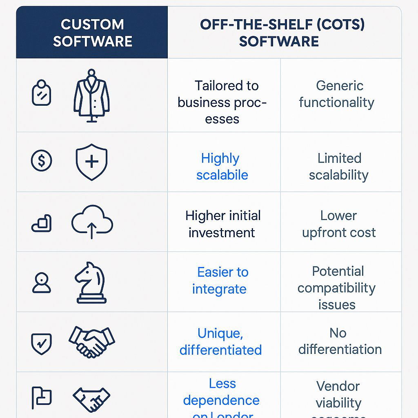Click the 'Potential compatibility issues' cell
The height and width of the screenshot is (418, 418).
click(337, 288)
